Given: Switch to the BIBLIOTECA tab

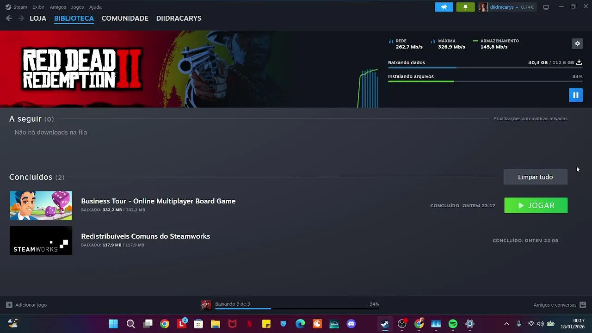Looking at the screenshot, I should pyautogui.click(x=74, y=18).
